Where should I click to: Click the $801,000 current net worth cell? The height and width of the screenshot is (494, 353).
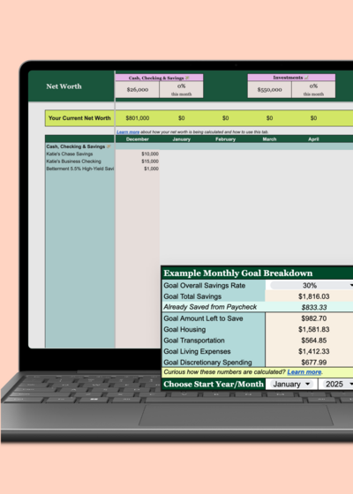pos(138,118)
